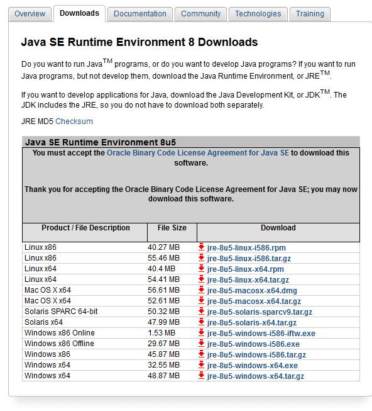The image size is (372, 411).
Task: Download jre-8u5-windows-i586.exe offline installer link
Action: tap(253, 344)
